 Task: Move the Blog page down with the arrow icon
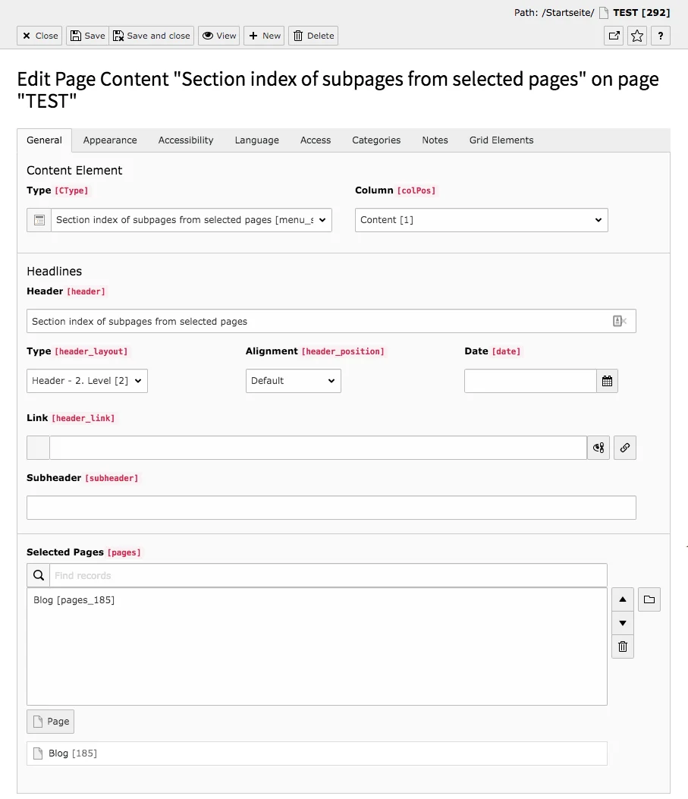622,623
